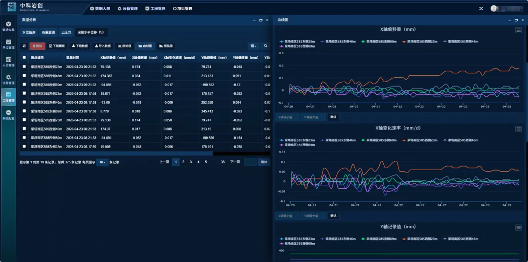
Task: Open the records-per-page dropdown showing 10
Action: coord(102,162)
